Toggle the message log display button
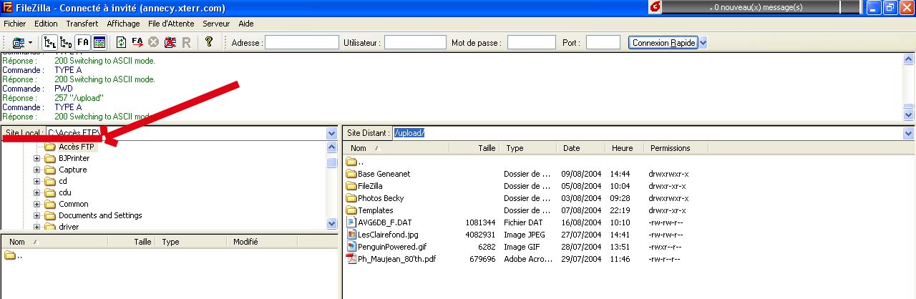 83,43
